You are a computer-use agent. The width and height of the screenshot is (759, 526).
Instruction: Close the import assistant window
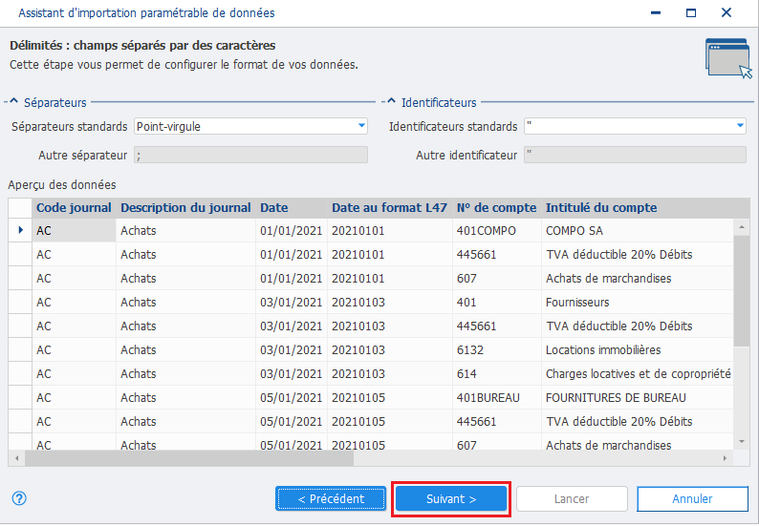(x=726, y=12)
